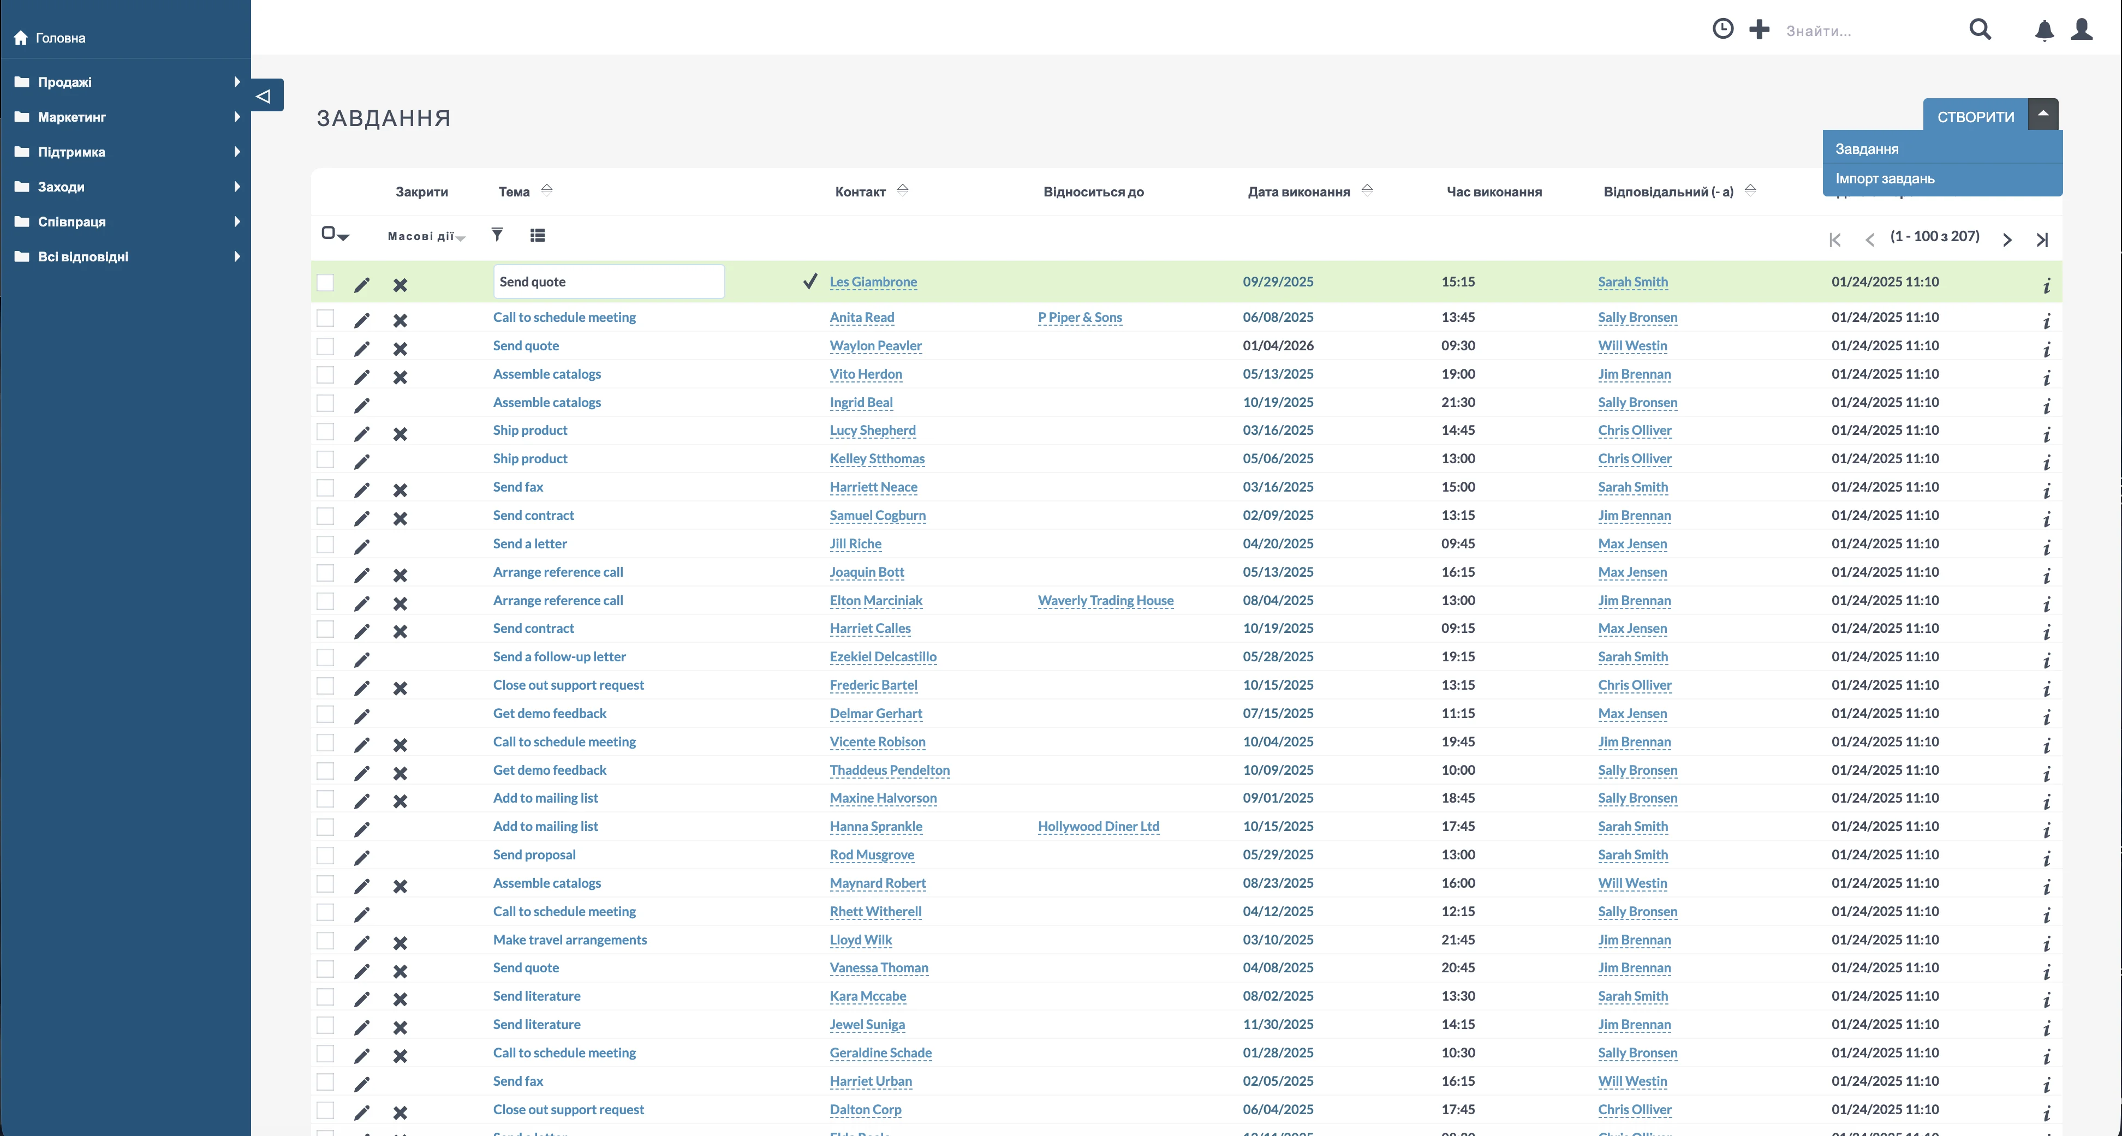This screenshot has height=1136, width=2122.
Task: Open the user profile icon
Action: 2082,29
